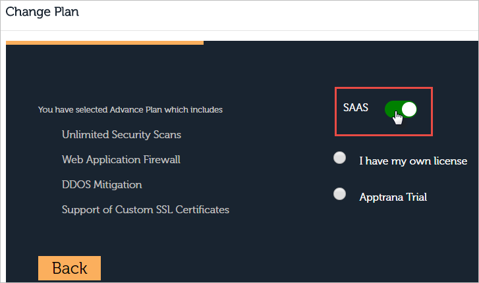
Task: Click the 'You have selected Advance Plan' text
Action: (130, 110)
